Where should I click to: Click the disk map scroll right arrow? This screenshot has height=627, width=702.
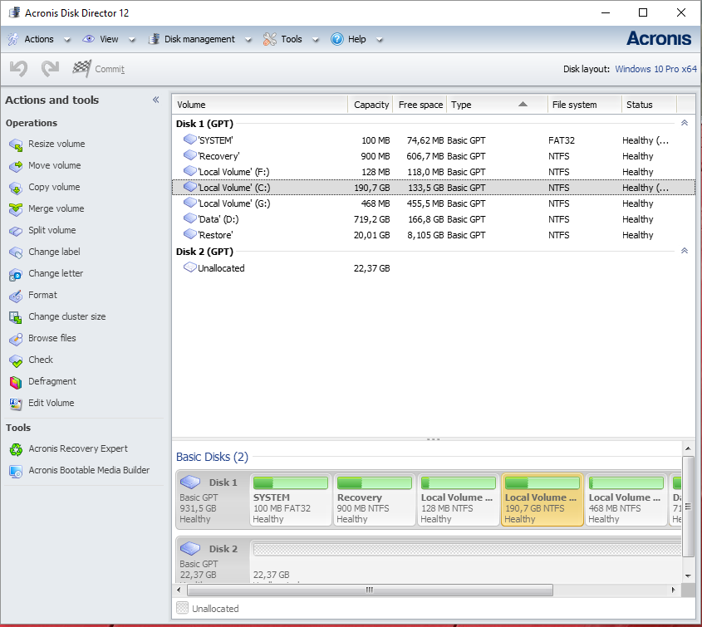point(674,590)
